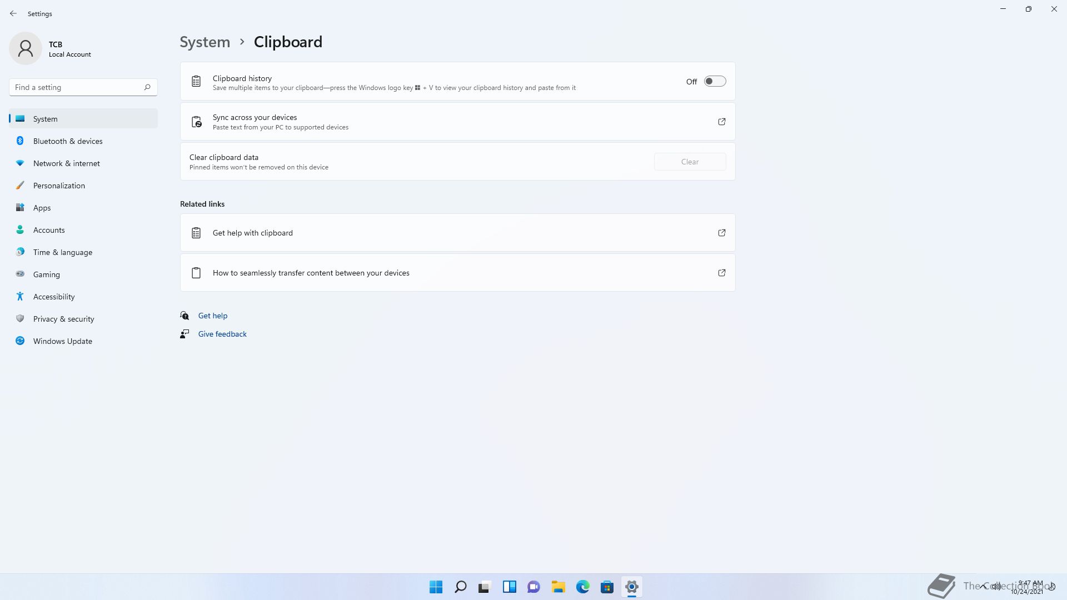This screenshot has height=600, width=1067.
Task: Click Give feedback link
Action: (222, 334)
